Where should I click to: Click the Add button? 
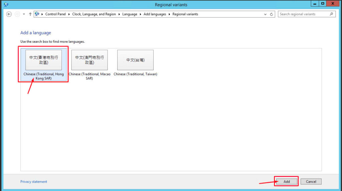[287, 181]
